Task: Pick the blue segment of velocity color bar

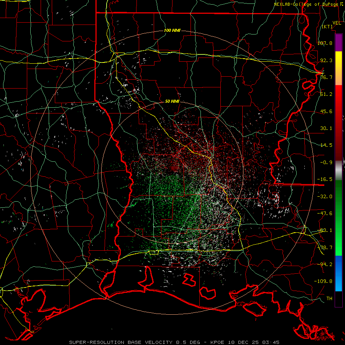Action: [x=338, y=273]
